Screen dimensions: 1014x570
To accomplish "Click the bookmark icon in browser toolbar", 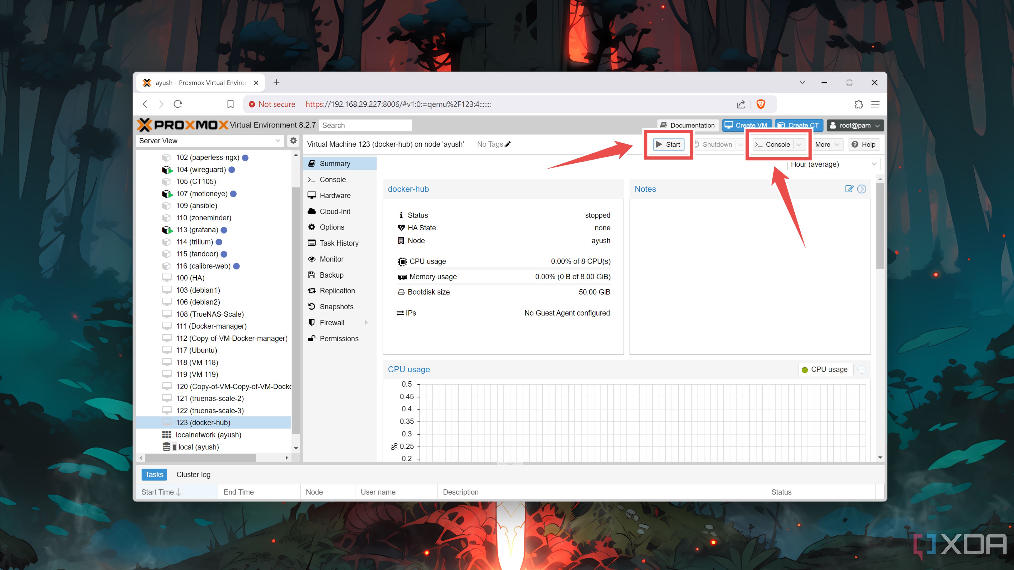I will (x=230, y=104).
